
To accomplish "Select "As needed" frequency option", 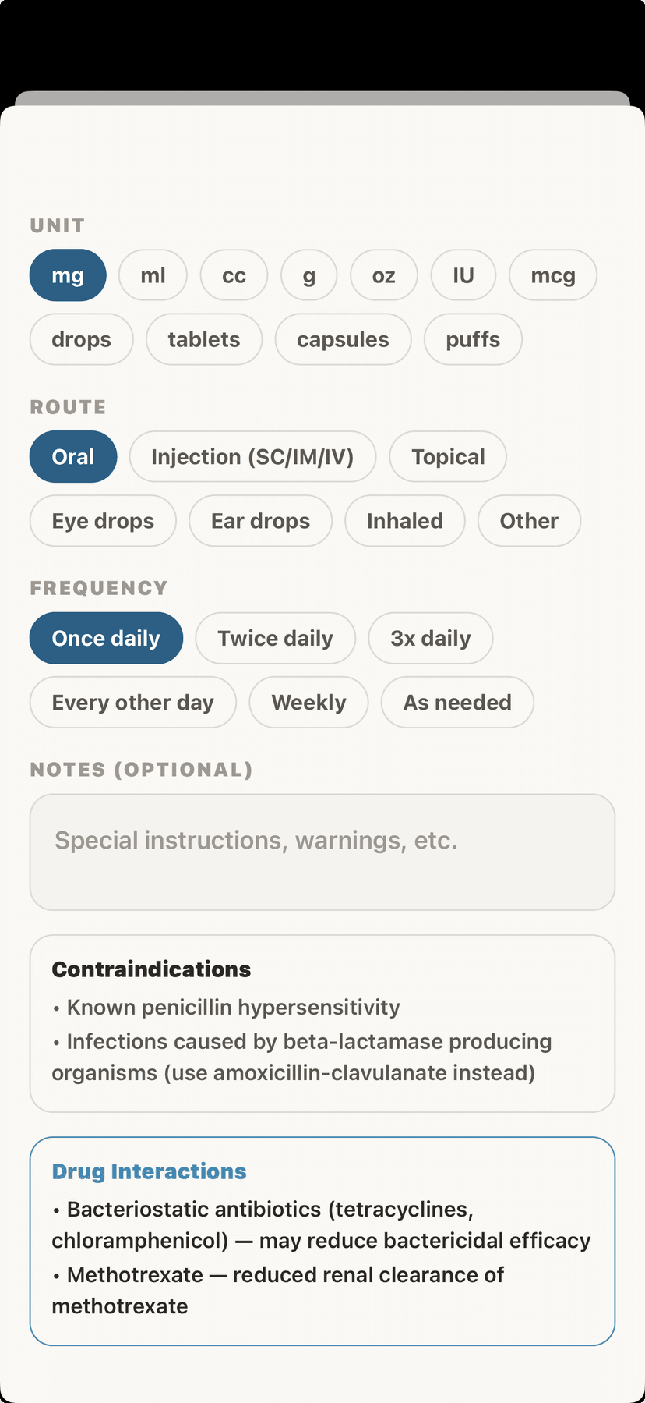I will tap(457, 702).
